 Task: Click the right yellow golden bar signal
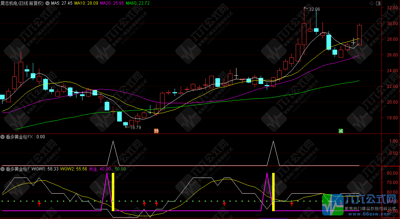click(274, 192)
